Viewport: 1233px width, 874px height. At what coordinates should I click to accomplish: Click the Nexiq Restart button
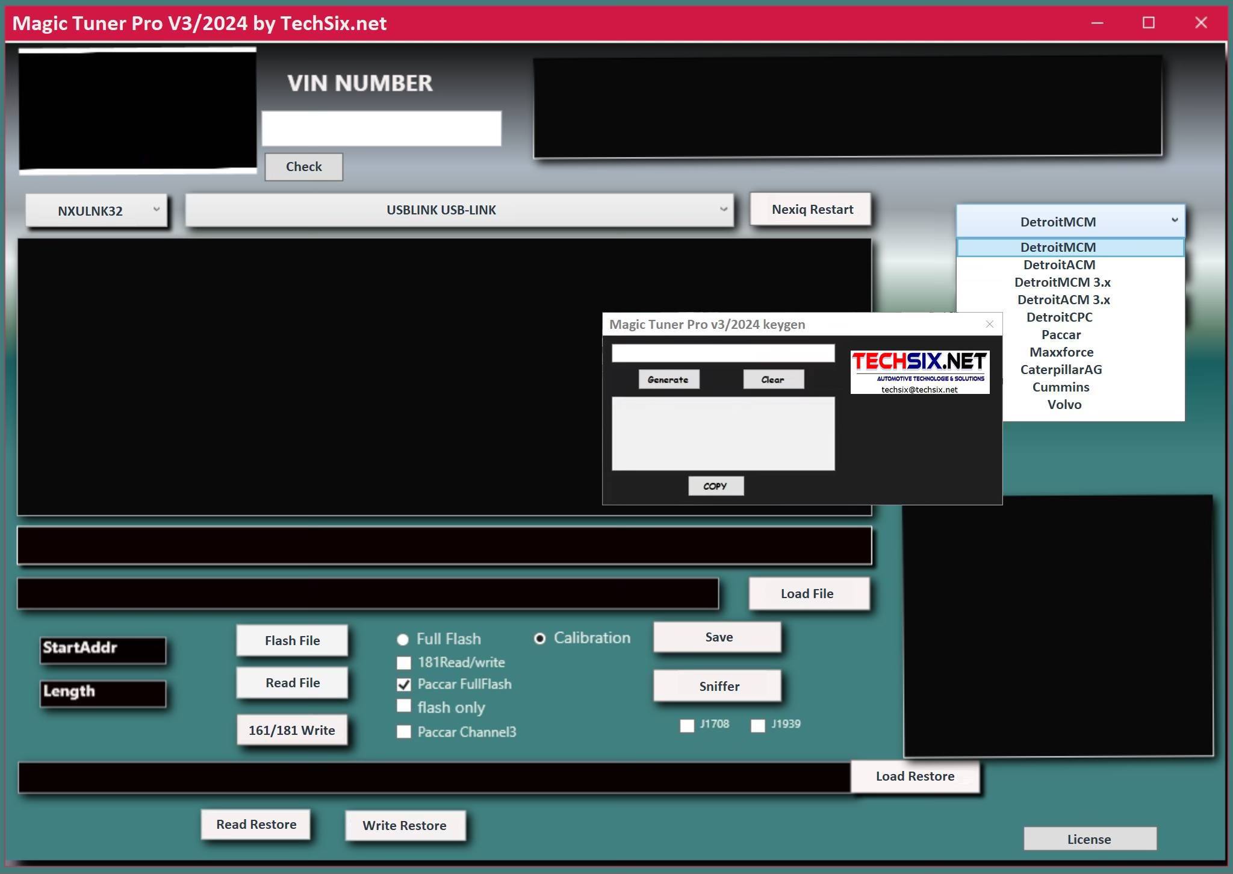coord(810,210)
